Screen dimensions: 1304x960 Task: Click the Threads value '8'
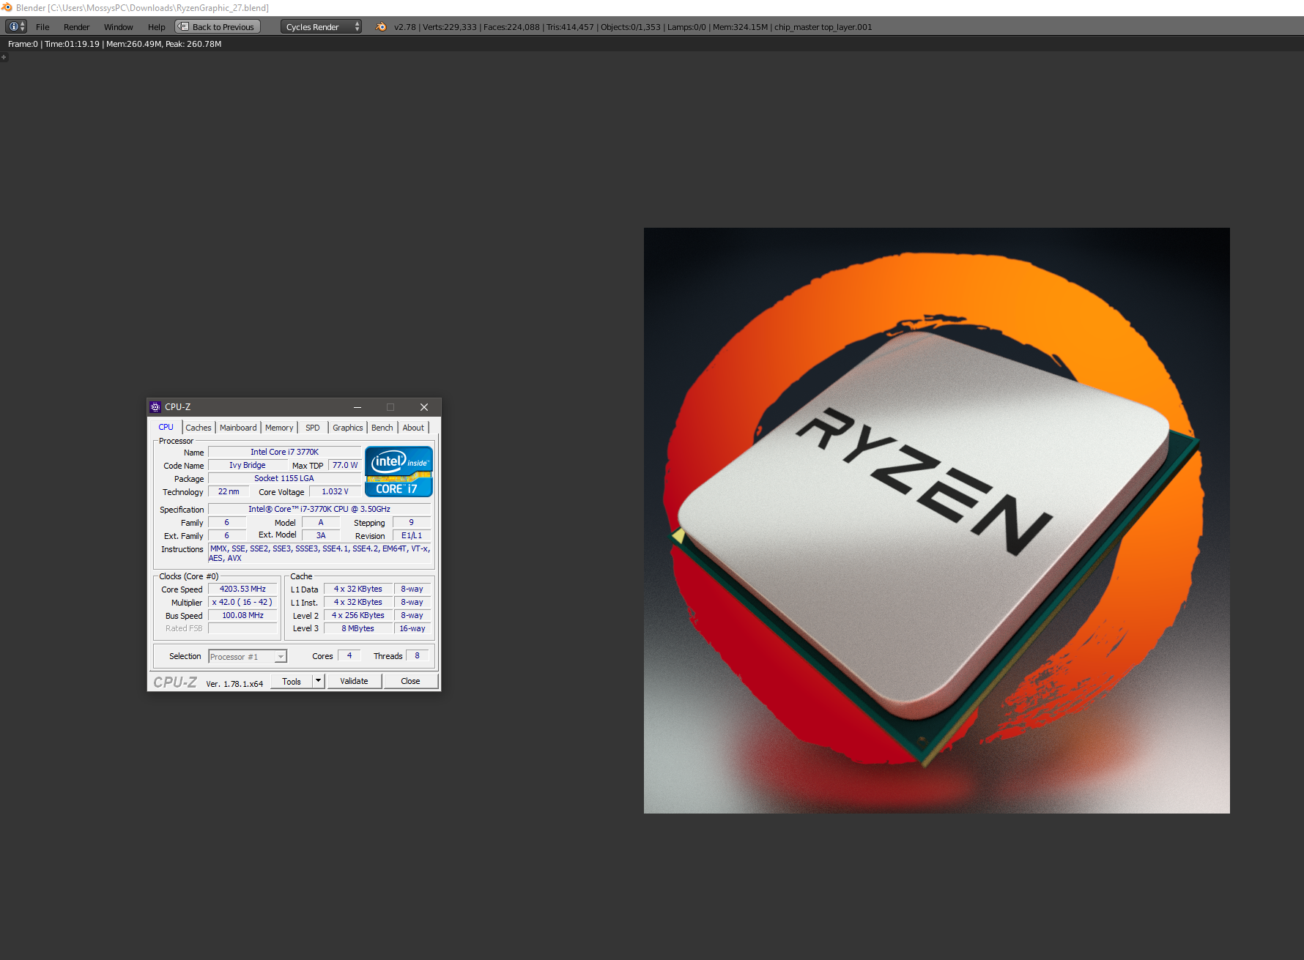coord(418,655)
